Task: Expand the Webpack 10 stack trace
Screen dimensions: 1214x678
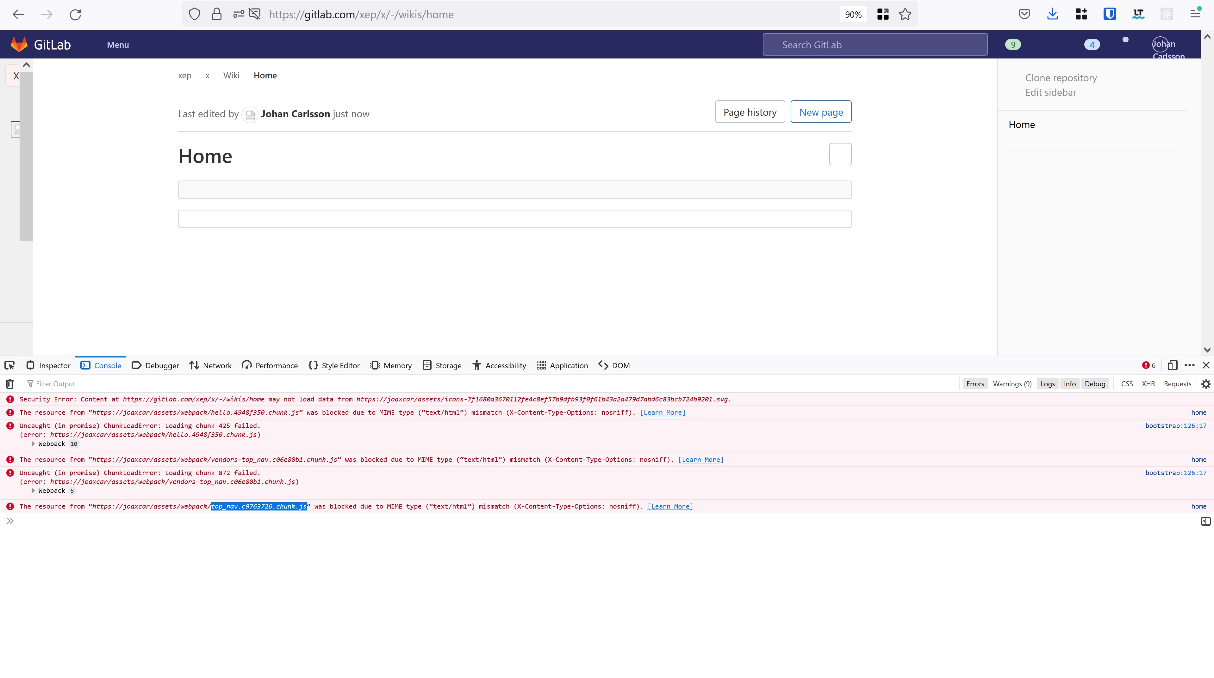Action: [x=33, y=444]
